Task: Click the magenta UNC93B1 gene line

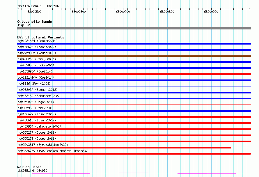Action: 134,174
